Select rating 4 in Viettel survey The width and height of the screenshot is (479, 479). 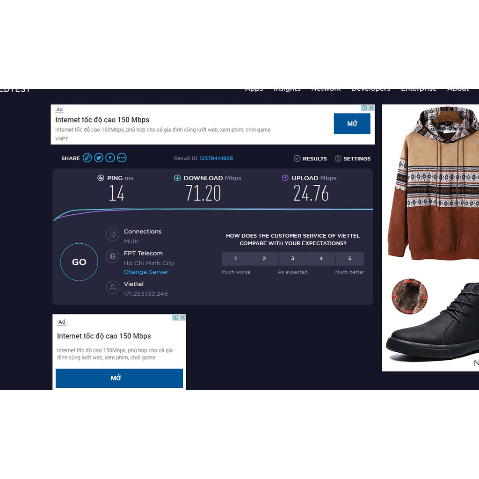tap(321, 259)
